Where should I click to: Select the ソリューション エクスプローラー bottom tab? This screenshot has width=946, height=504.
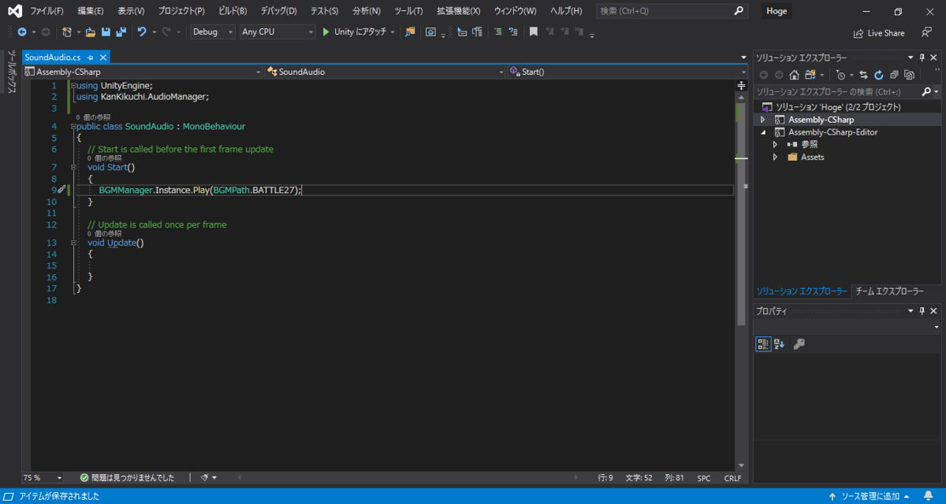[x=803, y=291]
